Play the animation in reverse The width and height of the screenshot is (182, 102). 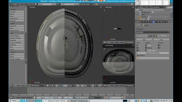(x=81, y=98)
